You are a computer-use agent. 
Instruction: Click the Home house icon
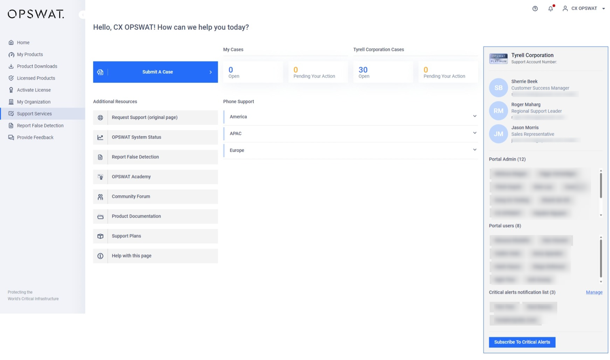click(11, 42)
